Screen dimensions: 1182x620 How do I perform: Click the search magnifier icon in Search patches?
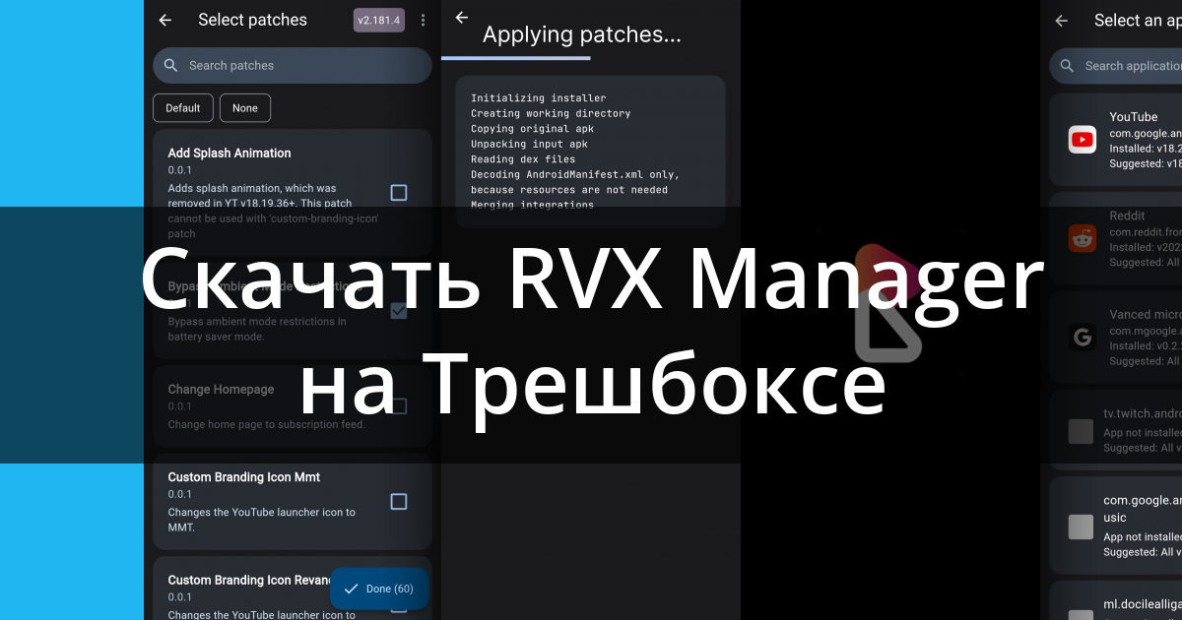[170, 66]
